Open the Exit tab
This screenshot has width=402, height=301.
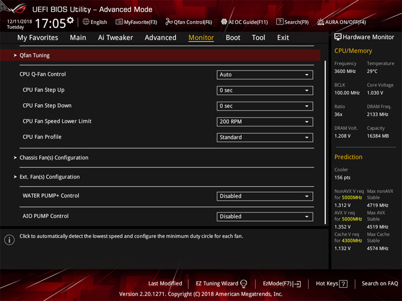(283, 38)
